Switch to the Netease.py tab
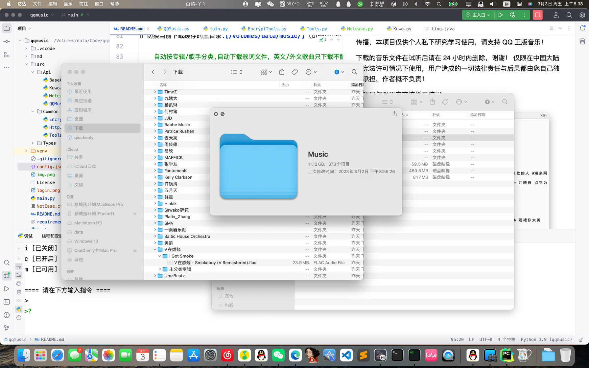The width and height of the screenshot is (589, 368). pyautogui.click(x=357, y=29)
